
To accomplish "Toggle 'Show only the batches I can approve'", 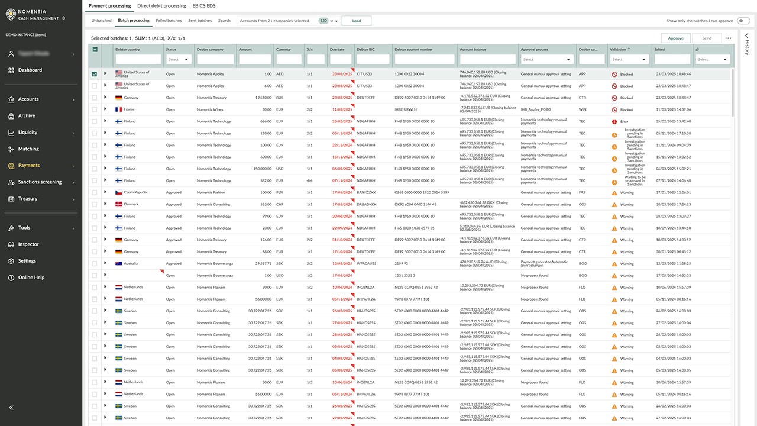I will point(743,21).
